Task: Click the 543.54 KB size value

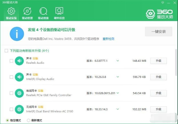Action: click(139, 93)
